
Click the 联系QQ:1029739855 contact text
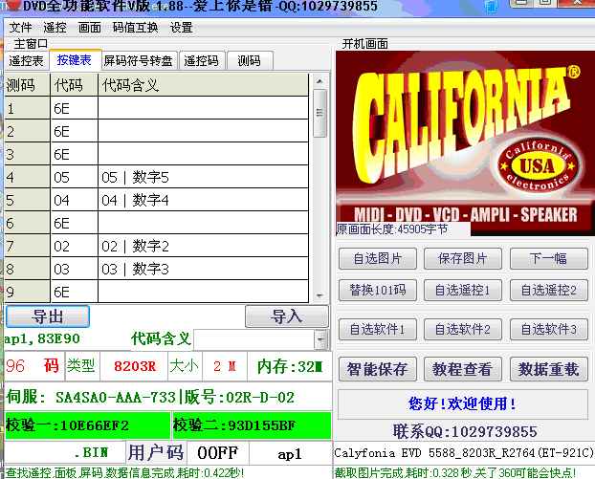(x=465, y=431)
